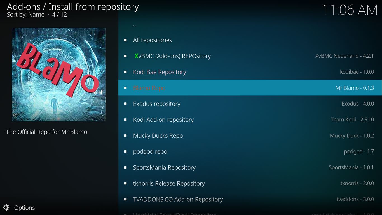Go up with the parent folder '..' entry
Image resolution: width=382 pixels, height=215 pixels.
pyautogui.click(x=135, y=25)
